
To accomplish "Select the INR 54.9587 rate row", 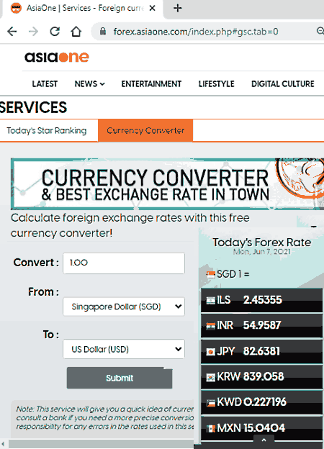I will tap(261, 325).
